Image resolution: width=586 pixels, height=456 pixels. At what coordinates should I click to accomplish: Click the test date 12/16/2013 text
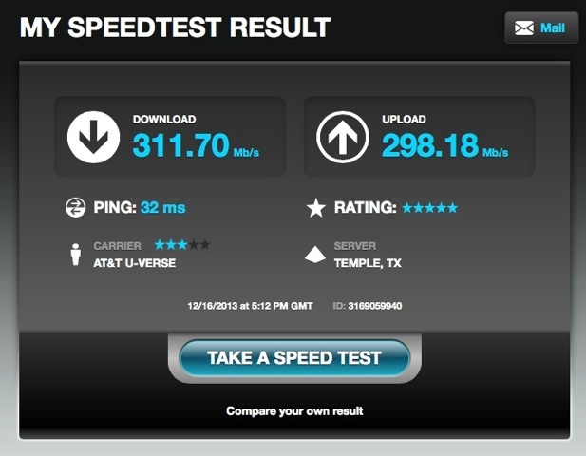(x=213, y=306)
